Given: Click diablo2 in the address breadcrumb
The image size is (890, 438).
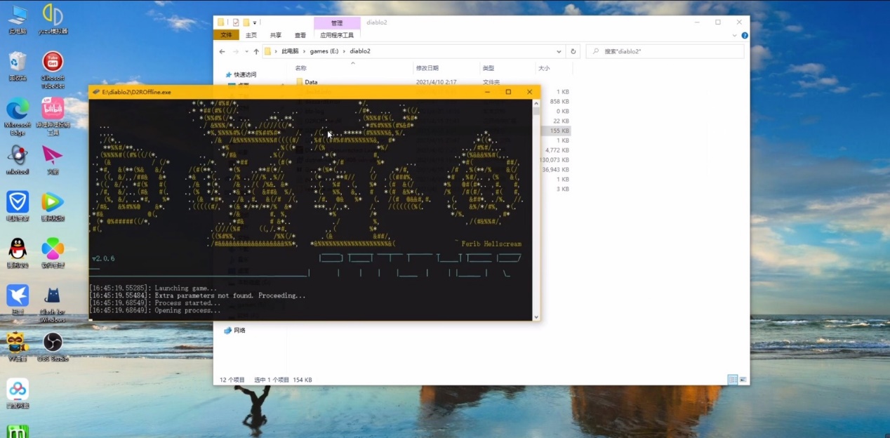Looking at the screenshot, I should (360, 51).
